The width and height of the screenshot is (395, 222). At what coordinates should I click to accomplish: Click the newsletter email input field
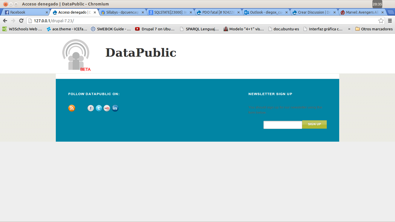pos(283,125)
